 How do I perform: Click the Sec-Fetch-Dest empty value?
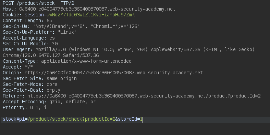(x=53, y=90)
